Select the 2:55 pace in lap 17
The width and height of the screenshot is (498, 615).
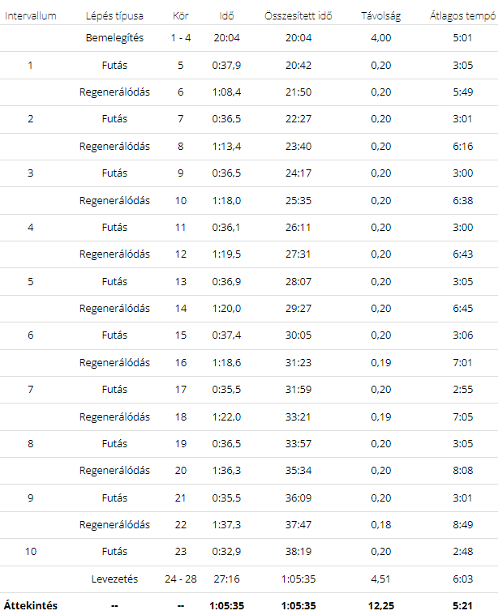(x=462, y=390)
